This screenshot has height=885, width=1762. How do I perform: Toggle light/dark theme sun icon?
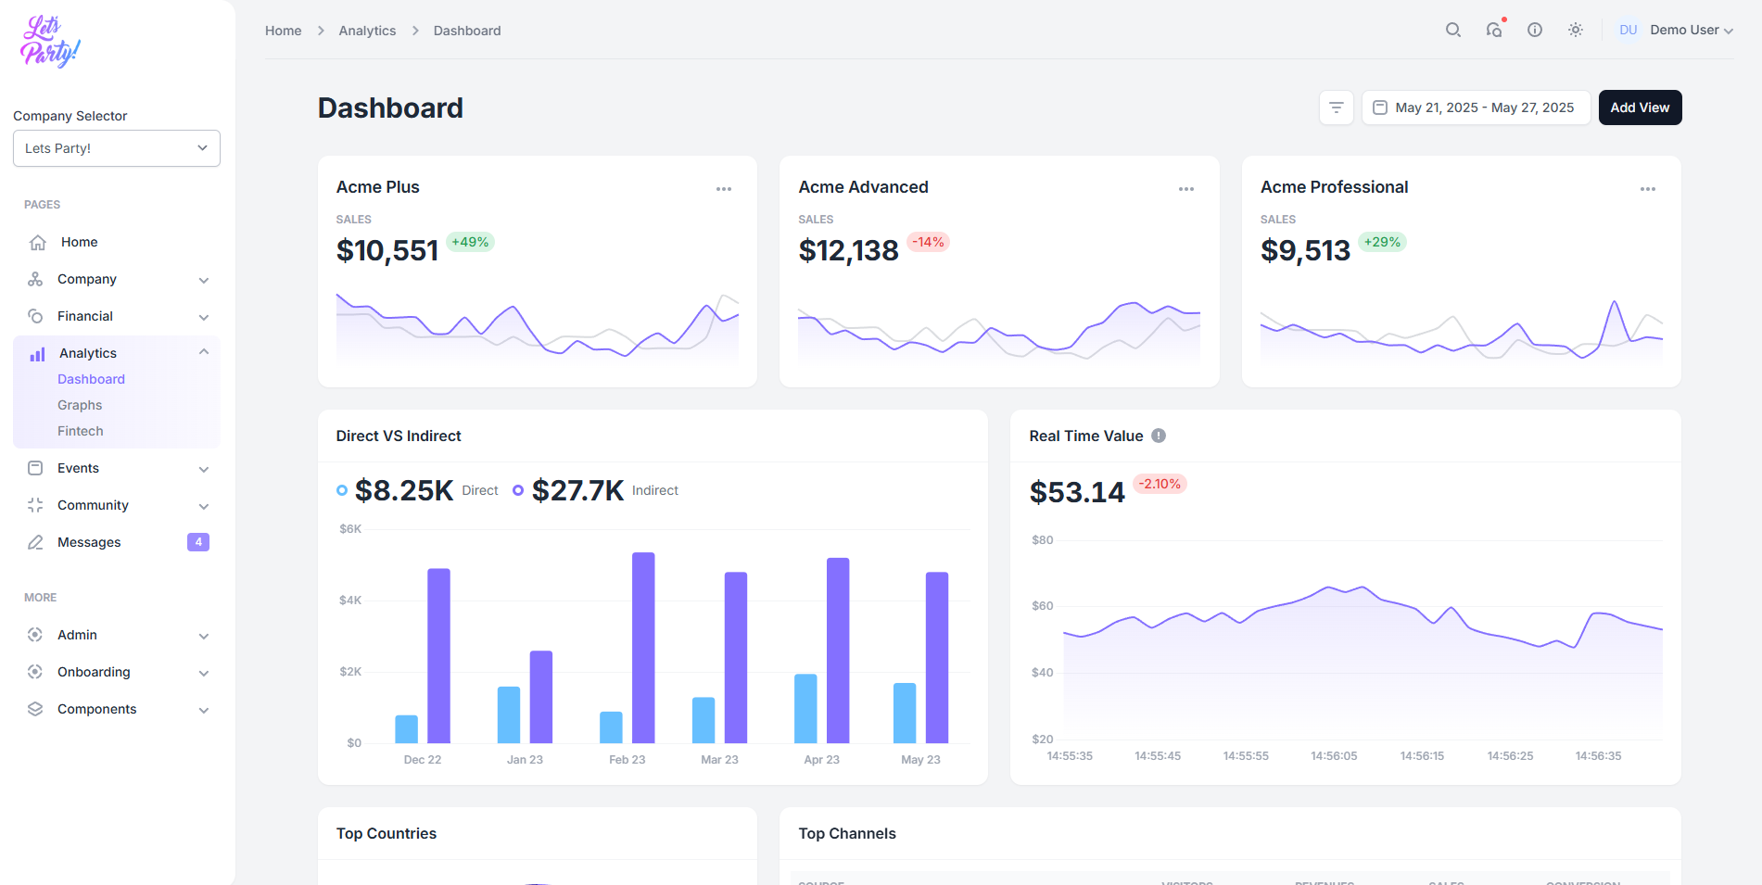[1576, 30]
